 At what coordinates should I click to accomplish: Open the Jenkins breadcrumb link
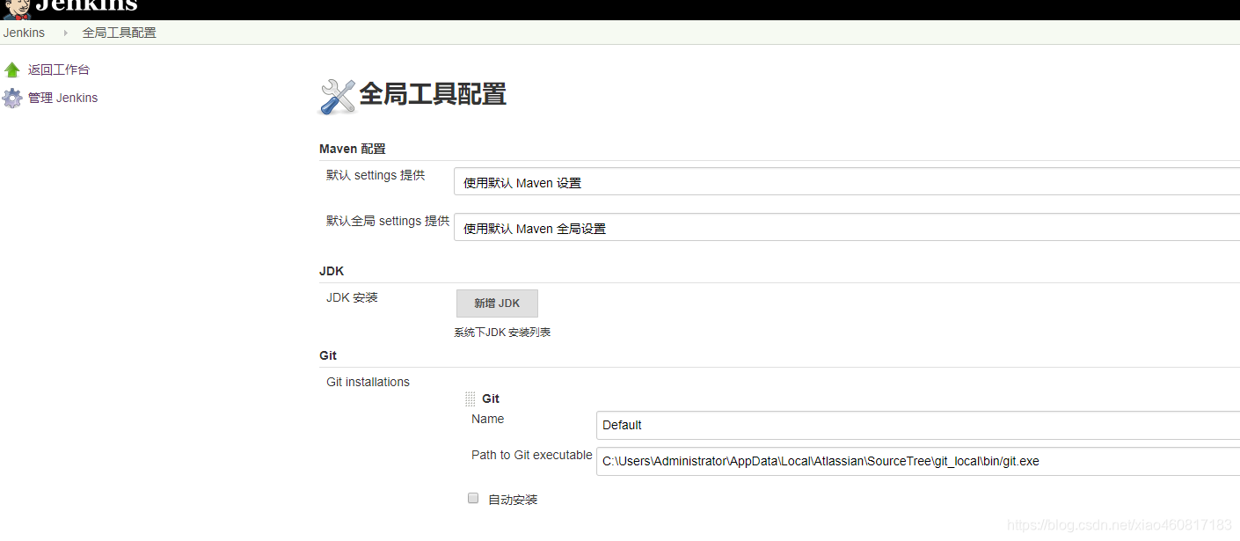[x=24, y=33]
